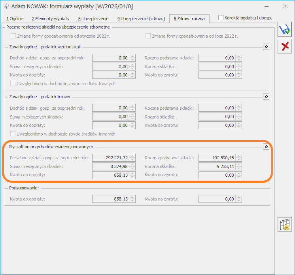Click stepper arrows beside ryczałt Suma miesięcznych składek
The image size is (295, 275).
132,166
